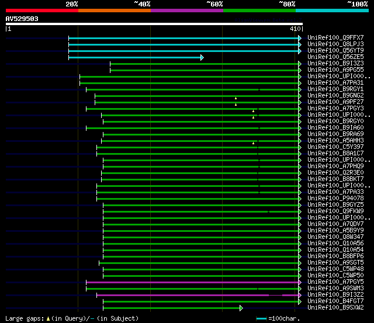Viewport: 374px width, 323px height.
Task: Select the UniRef100_A9SGT5 label
Action: click(x=335, y=263)
